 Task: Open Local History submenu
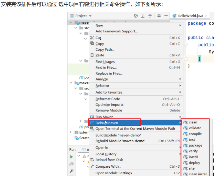[x=135, y=154]
